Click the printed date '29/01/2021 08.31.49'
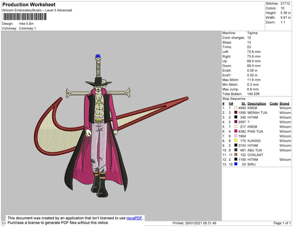The width and height of the screenshot is (293, 227). click(201, 223)
